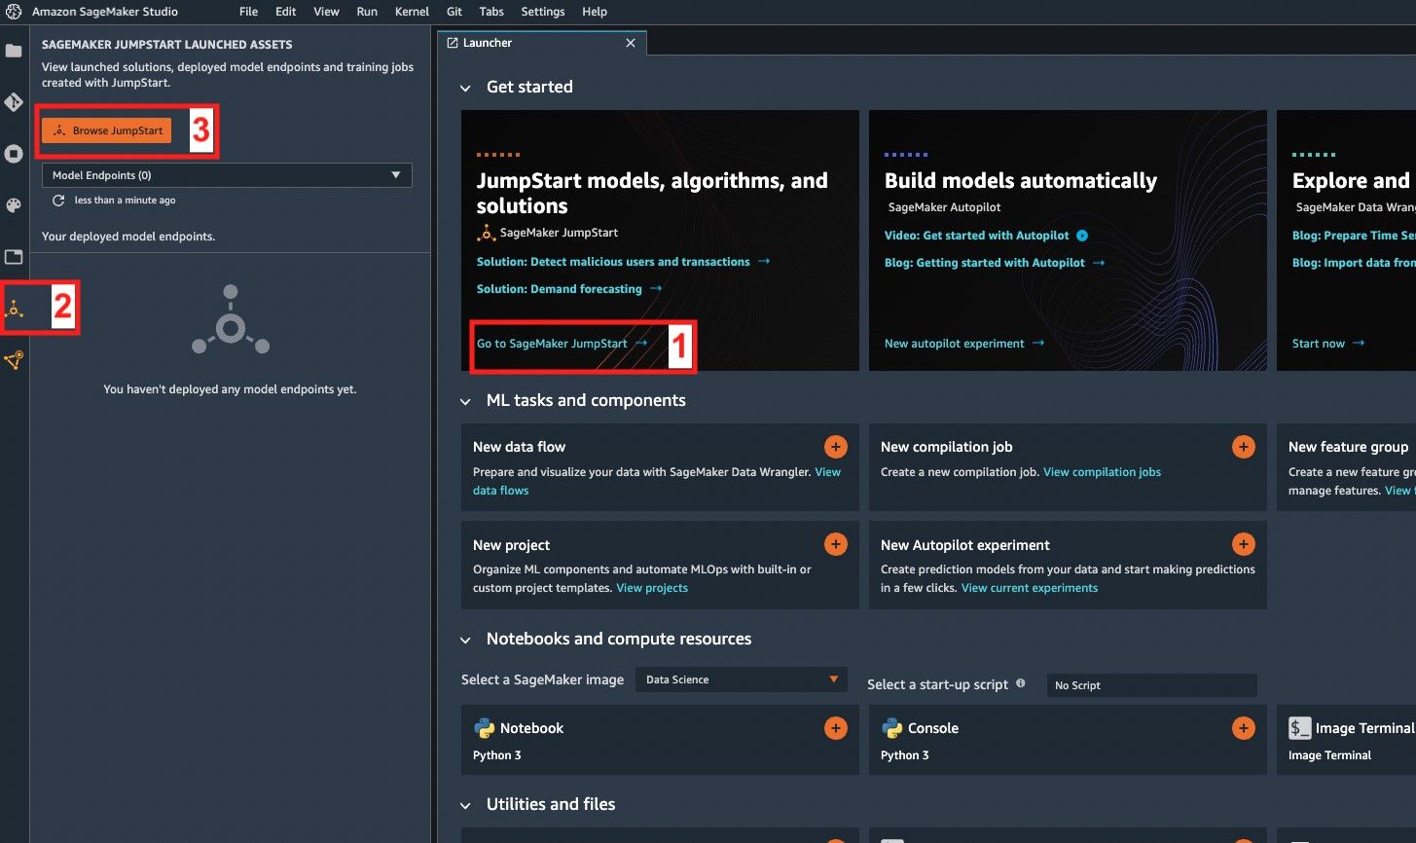Click the No Script start-up script field
The image size is (1416, 843).
point(1151,684)
